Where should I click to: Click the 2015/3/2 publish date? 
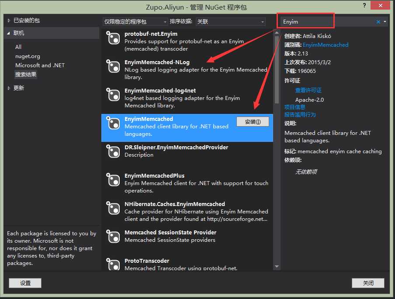pyautogui.click(x=319, y=62)
